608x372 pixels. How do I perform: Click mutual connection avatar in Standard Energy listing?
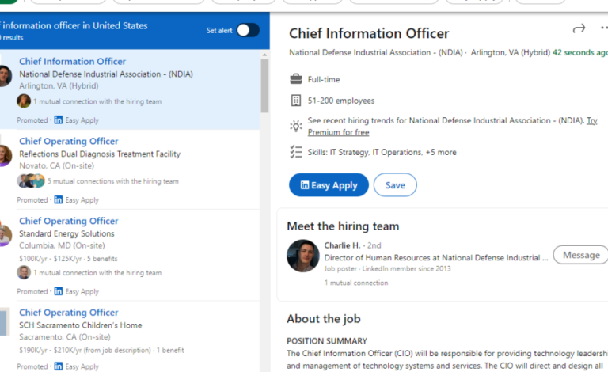pos(24,272)
